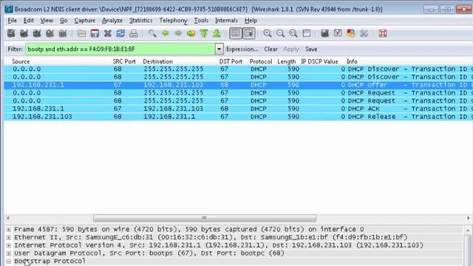The width and height of the screenshot is (473, 266).
Task: Sort by the Length column header
Action: 287,61
